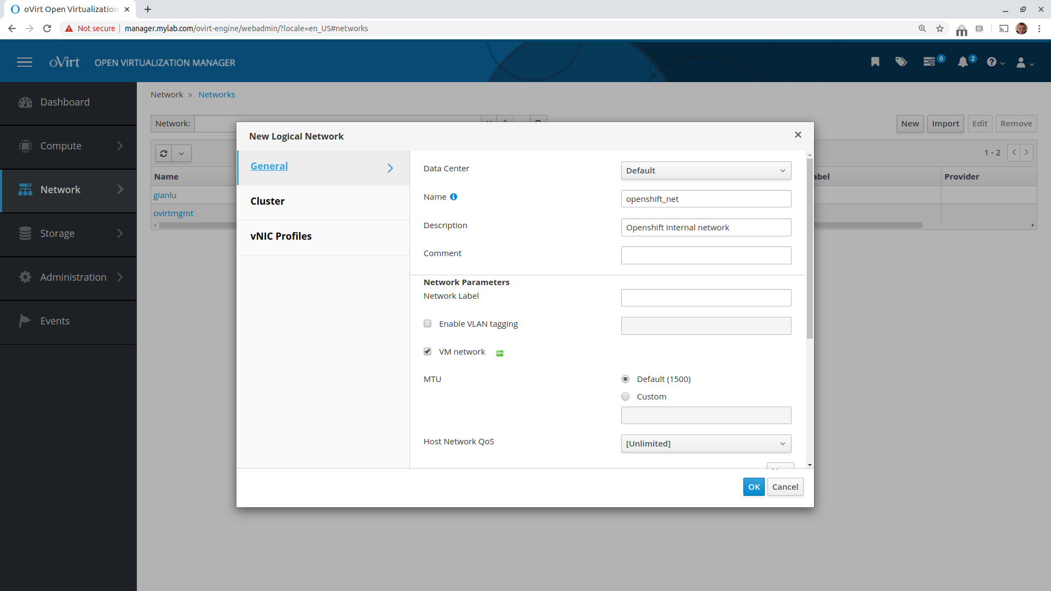Click the Network Label input field

[706, 298]
